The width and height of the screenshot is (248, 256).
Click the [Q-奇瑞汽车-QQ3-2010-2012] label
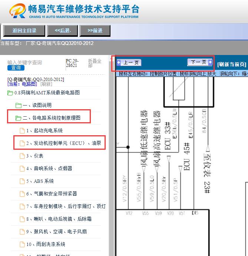click(36, 80)
